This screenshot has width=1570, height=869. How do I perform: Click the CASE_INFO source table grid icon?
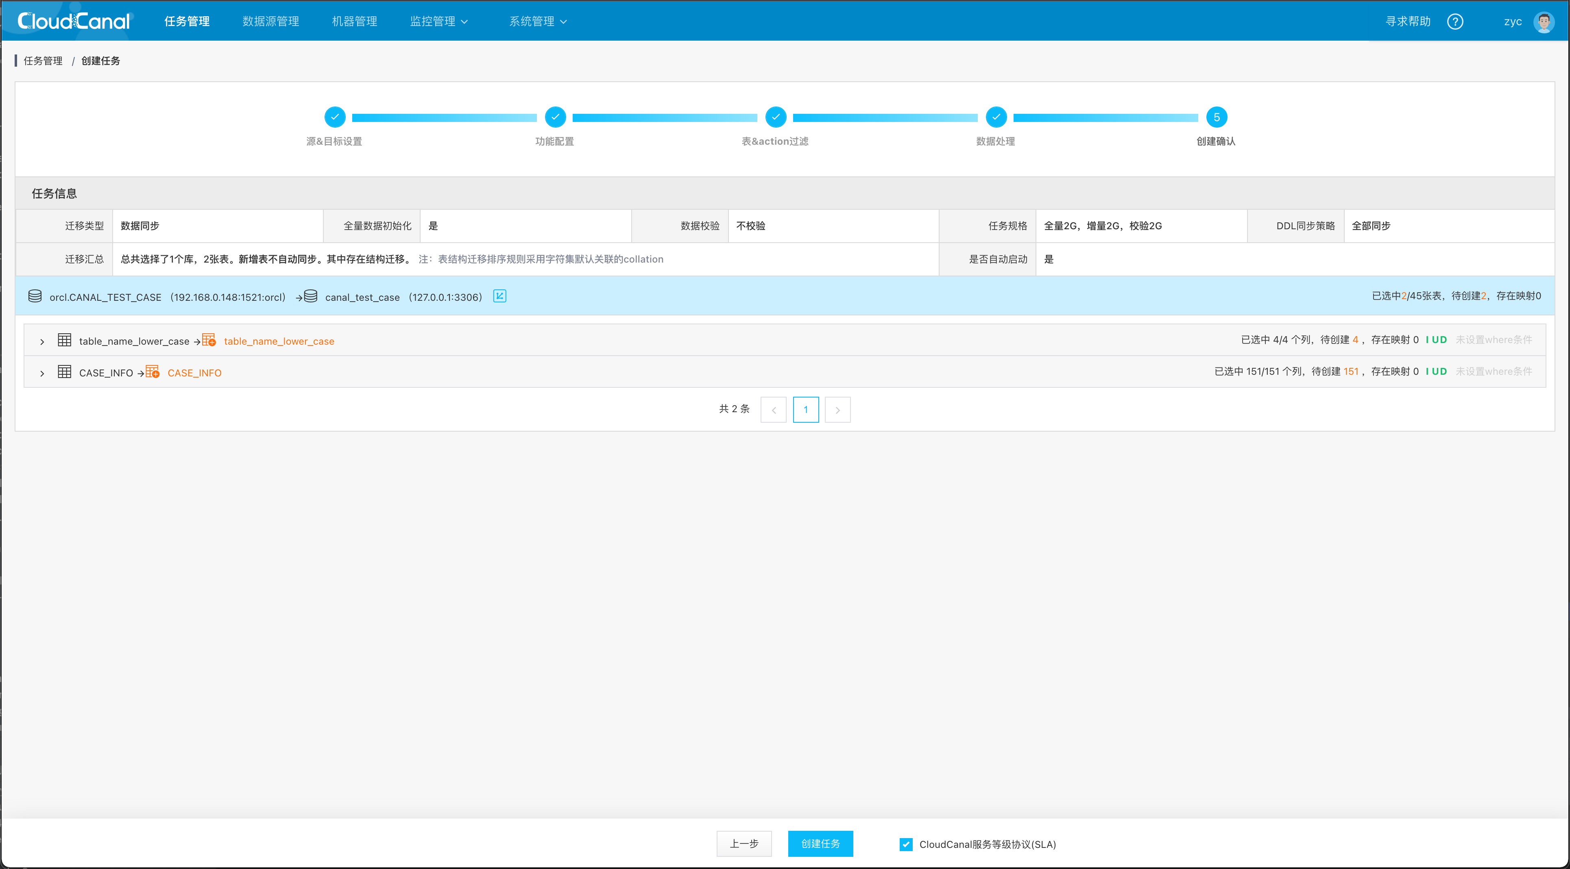coord(65,371)
